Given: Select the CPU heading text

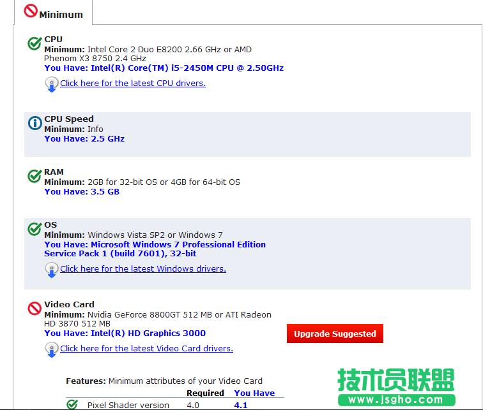Looking at the screenshot, I should click(53, 40).
